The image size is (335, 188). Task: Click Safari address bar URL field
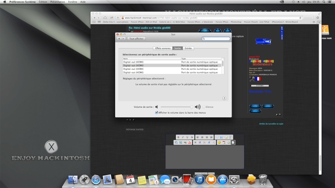point(211,18)
